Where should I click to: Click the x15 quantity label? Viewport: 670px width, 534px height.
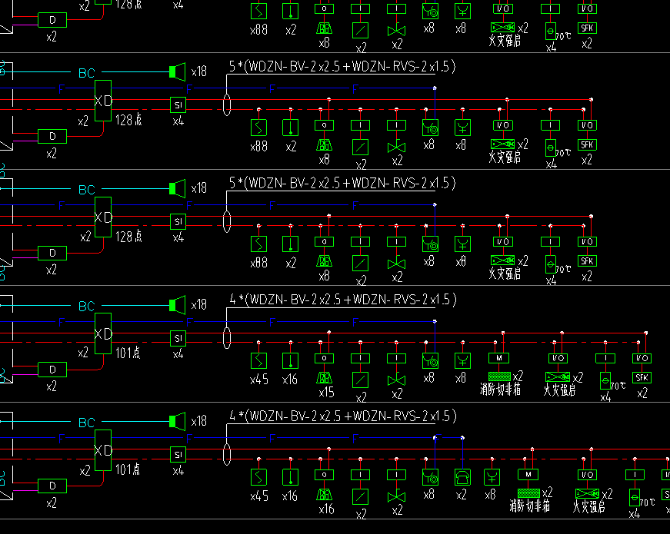click(x=326, y=393)
